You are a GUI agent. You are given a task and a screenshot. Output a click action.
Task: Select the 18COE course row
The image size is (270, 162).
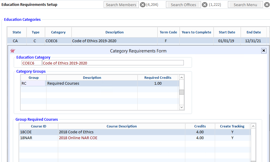point(135,132)
